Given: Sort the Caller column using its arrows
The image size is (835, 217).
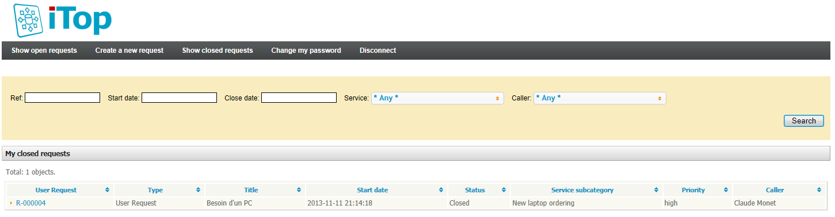Looking at the screenshot, I should [x=819, y=190].
